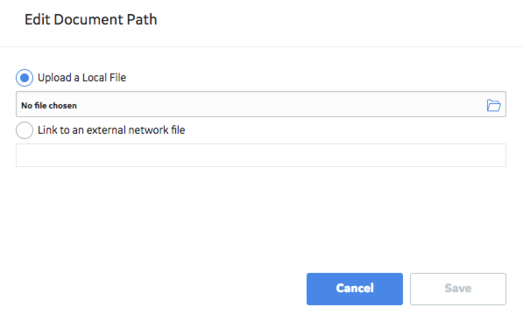Viewport: 523px width, 321px height.
Task: Focus the external network file path input
Action: click(261, 155)
